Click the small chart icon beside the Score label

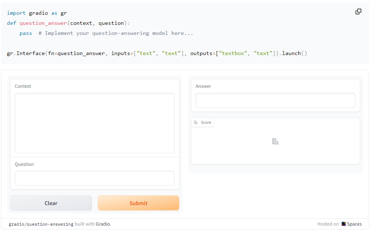[196, 122]
